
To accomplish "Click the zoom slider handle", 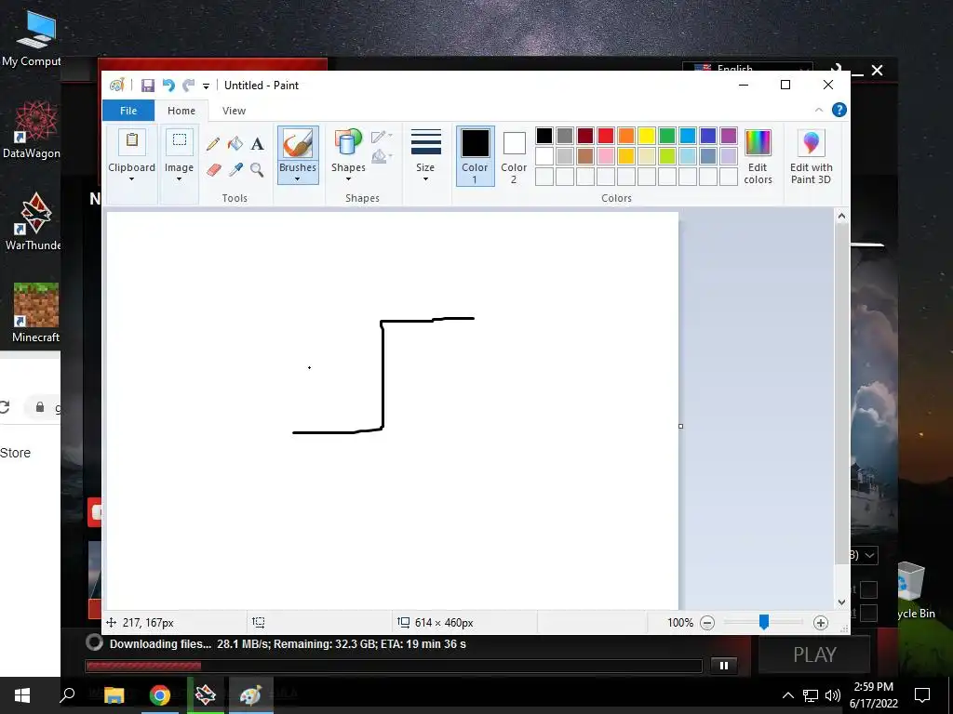I will click(764, 622).
